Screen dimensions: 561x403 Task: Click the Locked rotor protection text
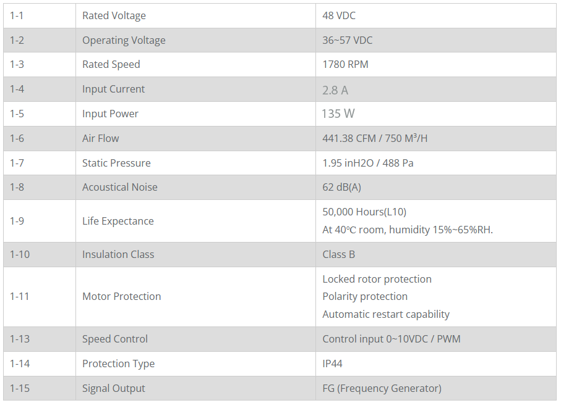click(x=377, y=279)
